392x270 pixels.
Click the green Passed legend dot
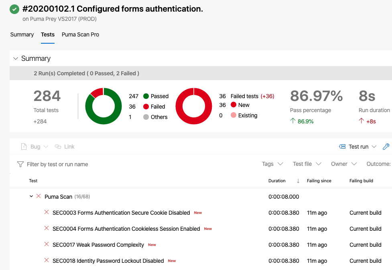tap(146, 96)
